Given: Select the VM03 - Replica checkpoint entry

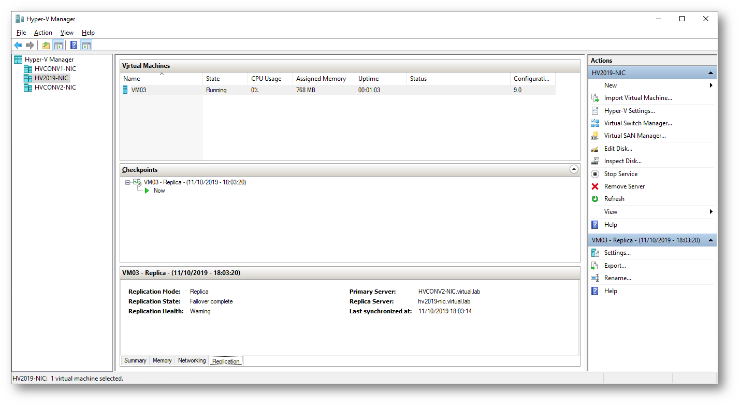Looking at the screenshot, I should (195, 182).
